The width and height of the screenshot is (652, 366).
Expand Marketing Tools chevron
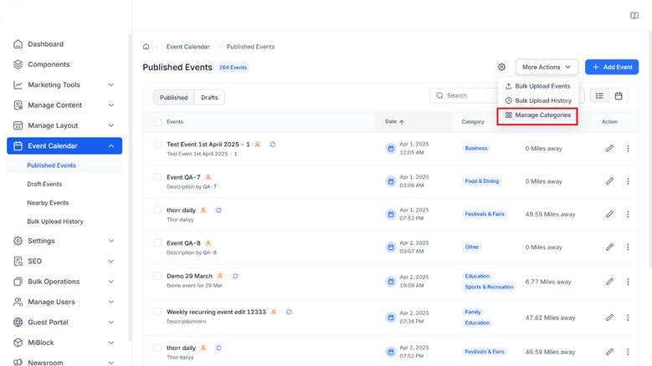(111, 84)
